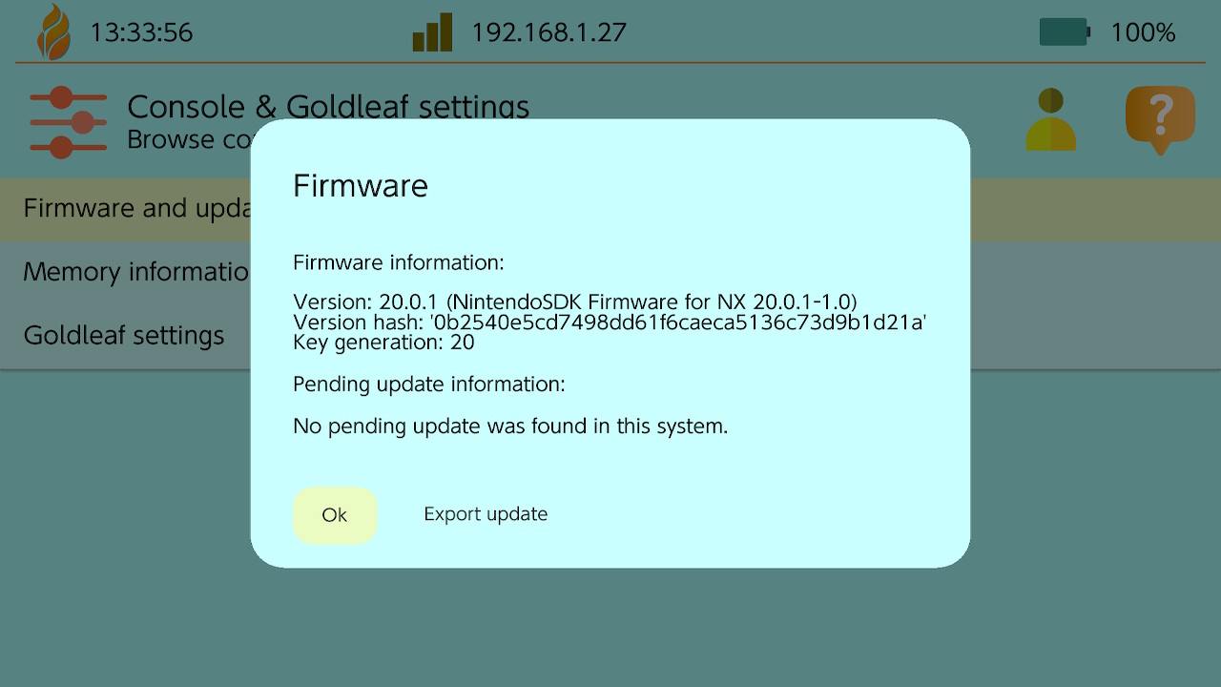This screenshot has width=1221, height=687.
Task: Click the network signal bars icon
Action: coord(432,32)
